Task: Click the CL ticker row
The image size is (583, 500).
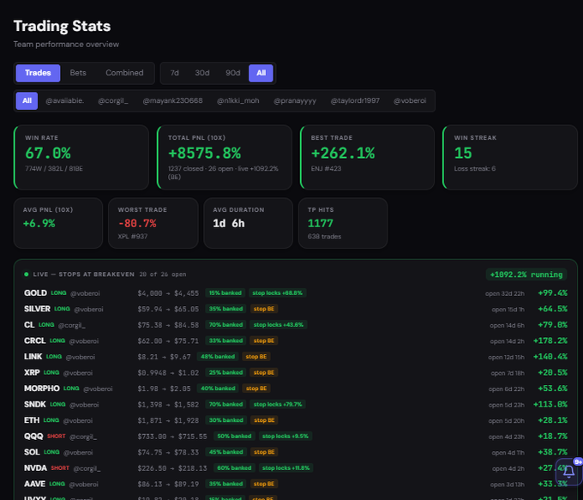Action: [x=296, y=325]
